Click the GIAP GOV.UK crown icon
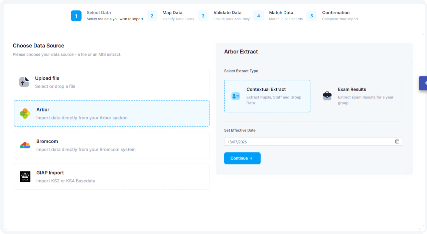Image resolution: width=427 pixels, height=234 pixels. click(25, 177)
